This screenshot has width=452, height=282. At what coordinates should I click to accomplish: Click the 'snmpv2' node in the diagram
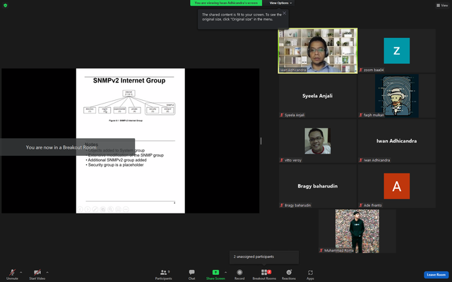[x=168, y=110]
